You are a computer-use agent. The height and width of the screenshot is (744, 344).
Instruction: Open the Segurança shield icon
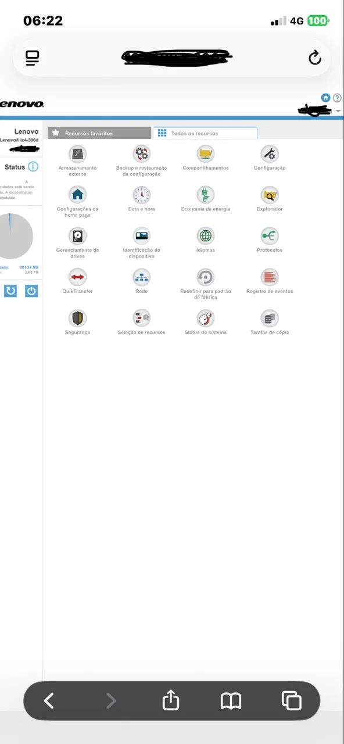(77, 319)
